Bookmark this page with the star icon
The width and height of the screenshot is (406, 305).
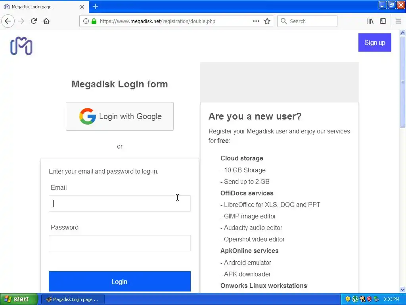click(x=267, y=21)
